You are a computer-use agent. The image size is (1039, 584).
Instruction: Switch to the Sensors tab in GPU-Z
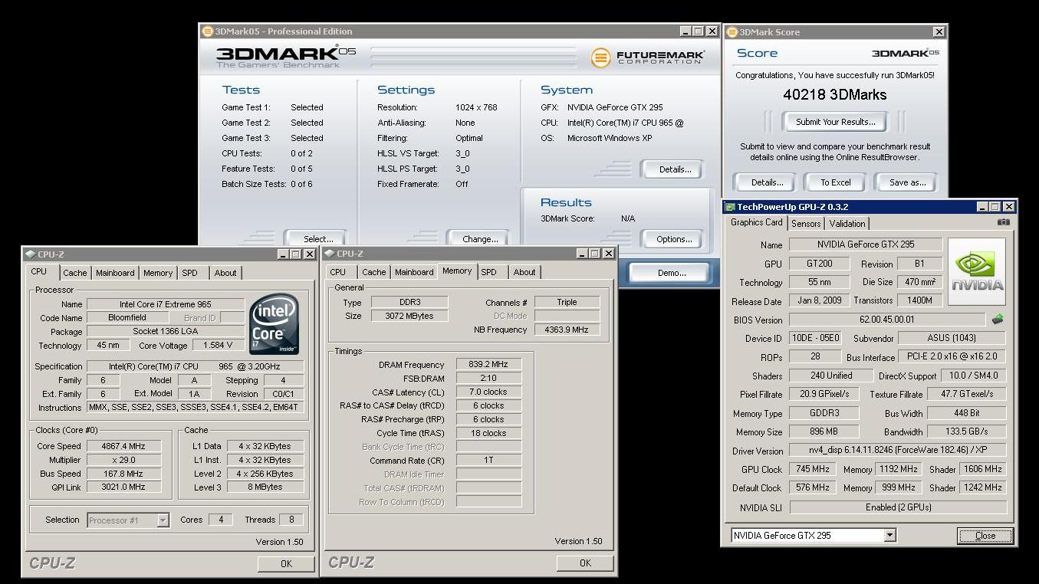pyautogui.click(x=806, y=224)
